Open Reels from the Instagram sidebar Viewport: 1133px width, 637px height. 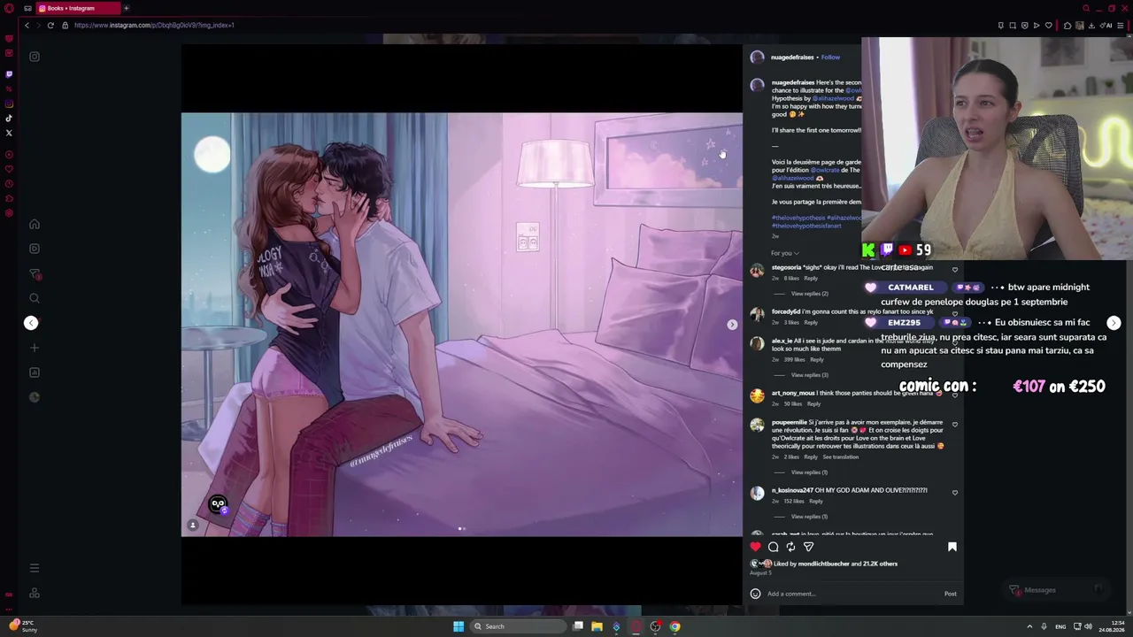click(35, 249)
